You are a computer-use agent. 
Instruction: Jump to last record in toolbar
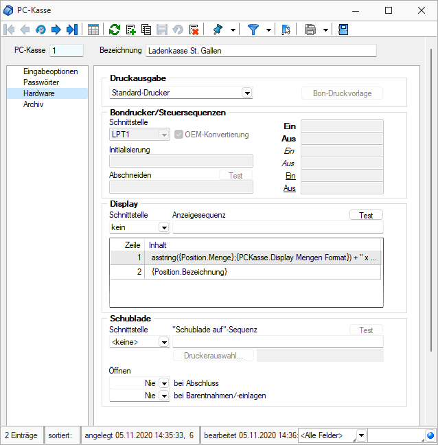point(72,30)
